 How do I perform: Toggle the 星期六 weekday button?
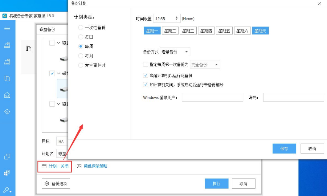click(242, 31)
